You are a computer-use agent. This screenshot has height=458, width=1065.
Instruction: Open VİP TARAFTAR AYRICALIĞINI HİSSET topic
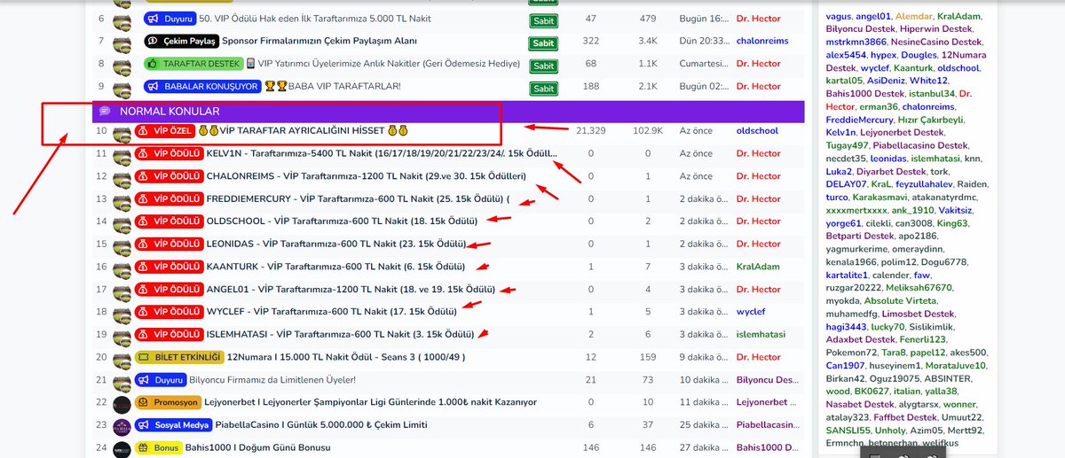pyautogui.click(x=304, y=131)
